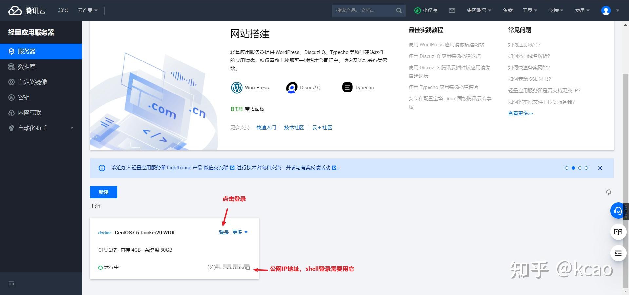Click the BT 宝塔面板 icon
The image size is (629, 295).
coord(237,109)
